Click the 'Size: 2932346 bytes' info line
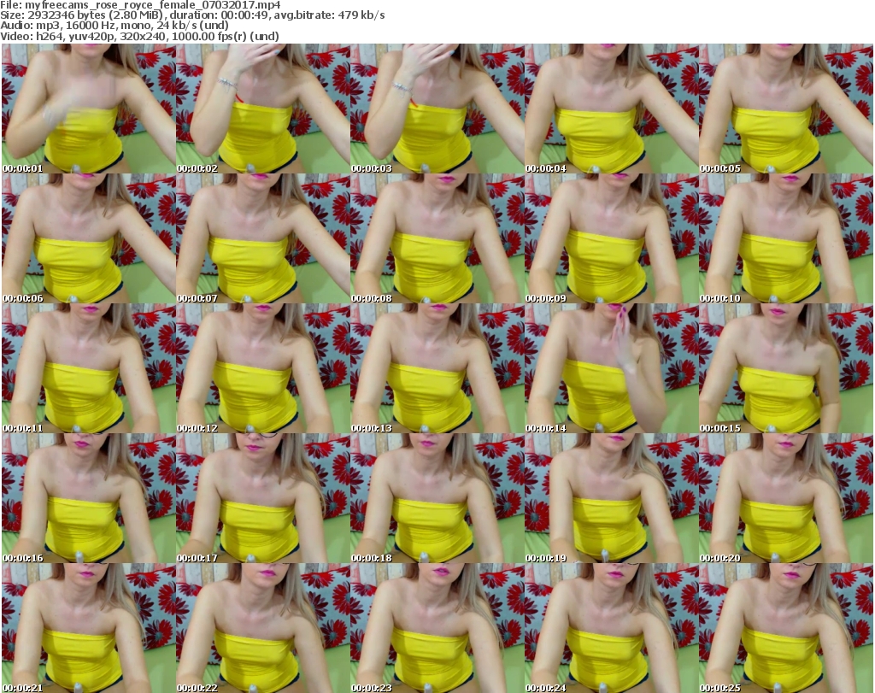Screen dimensions: 875x693 192,15
